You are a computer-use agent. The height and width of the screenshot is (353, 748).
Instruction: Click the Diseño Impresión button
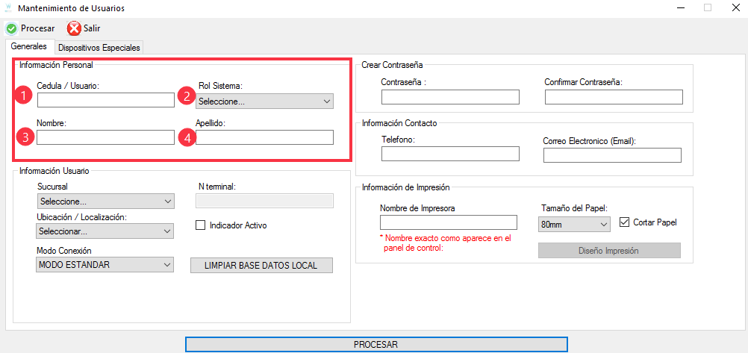[609, 251]
